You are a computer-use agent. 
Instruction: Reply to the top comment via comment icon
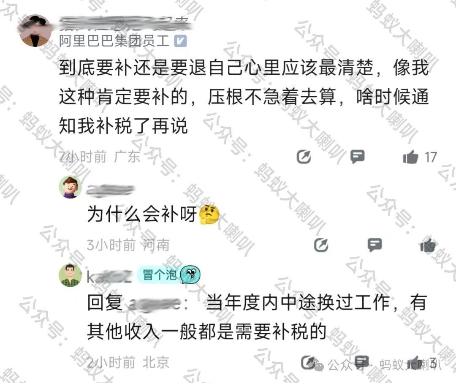click(358, 157)
